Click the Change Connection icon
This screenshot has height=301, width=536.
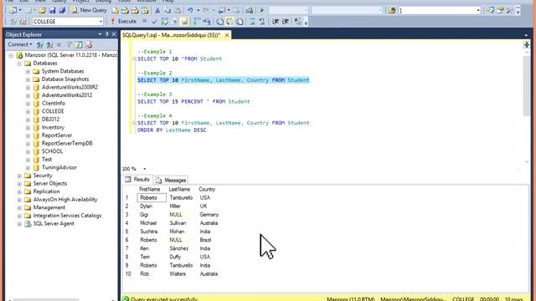point(23,22)
